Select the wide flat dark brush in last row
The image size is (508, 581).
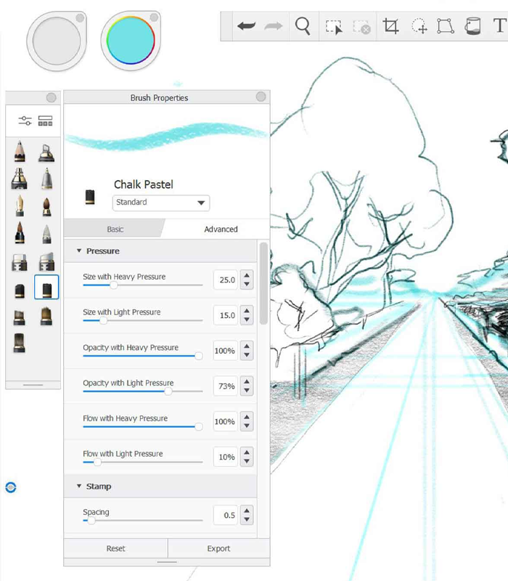20,343
